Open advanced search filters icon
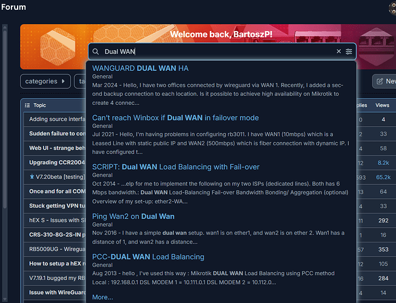The width and height of the screenshot is (396, 303). [x=349, y=52]
